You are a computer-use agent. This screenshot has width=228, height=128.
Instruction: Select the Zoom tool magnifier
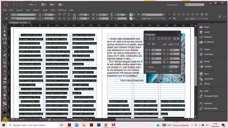[x=5, y=99]
